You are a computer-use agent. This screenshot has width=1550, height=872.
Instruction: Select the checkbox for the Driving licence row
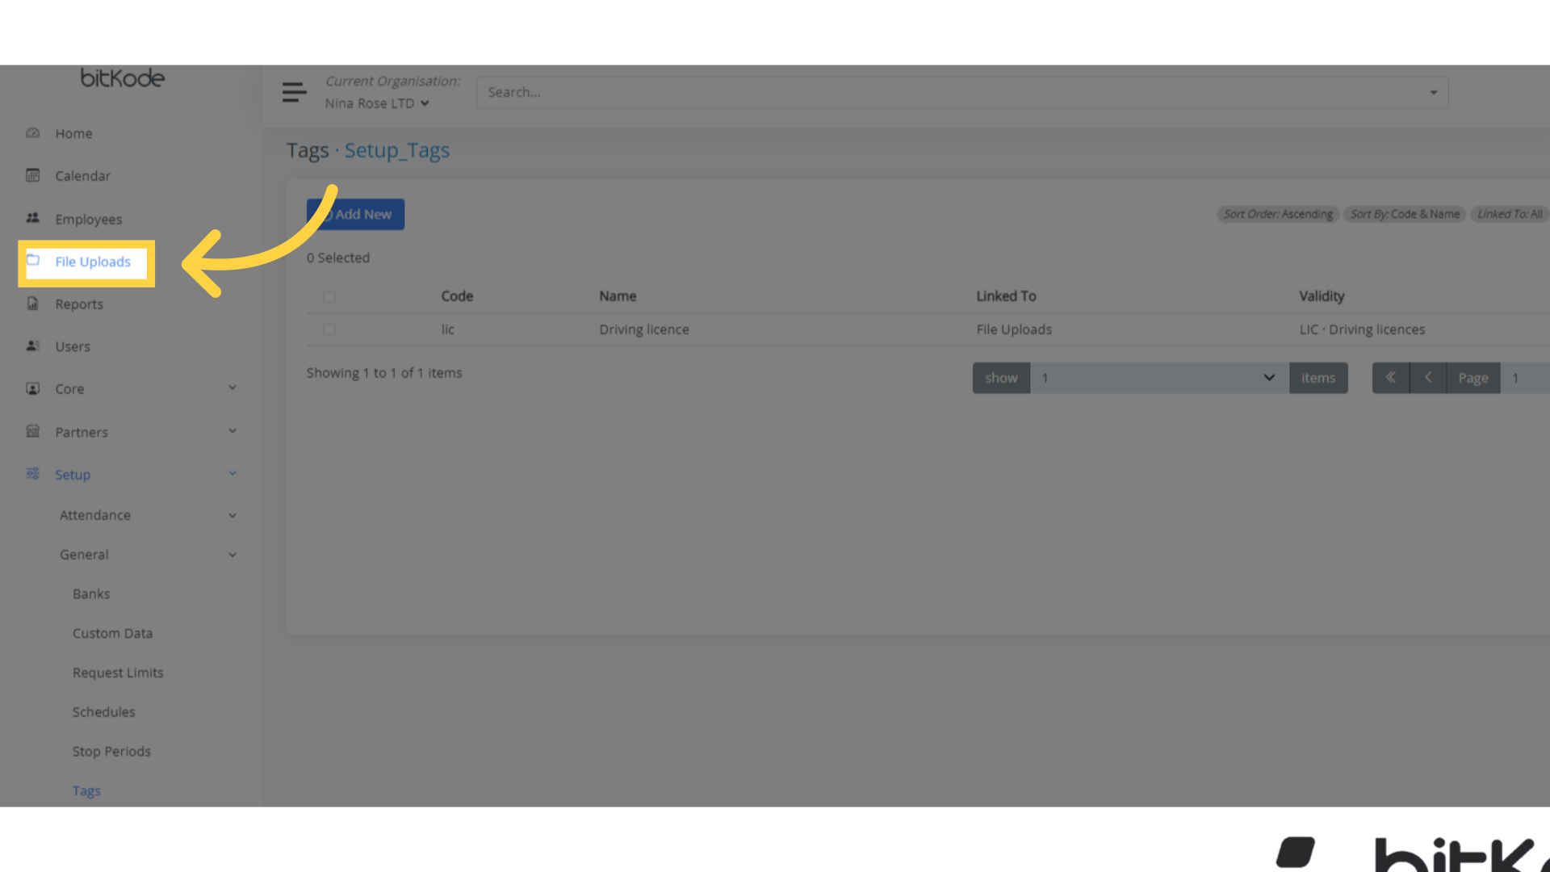click(x=329, y=329)
